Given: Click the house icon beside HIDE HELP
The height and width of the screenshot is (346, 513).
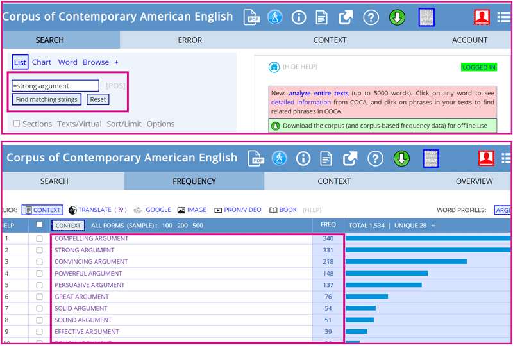Looking at the screenshot, I should (274, 67).
